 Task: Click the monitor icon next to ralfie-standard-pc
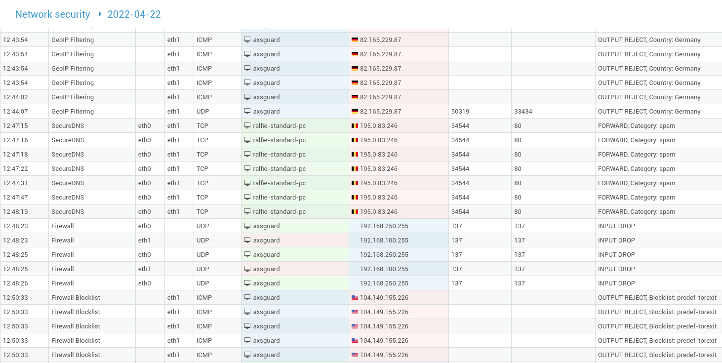[247, 125]
